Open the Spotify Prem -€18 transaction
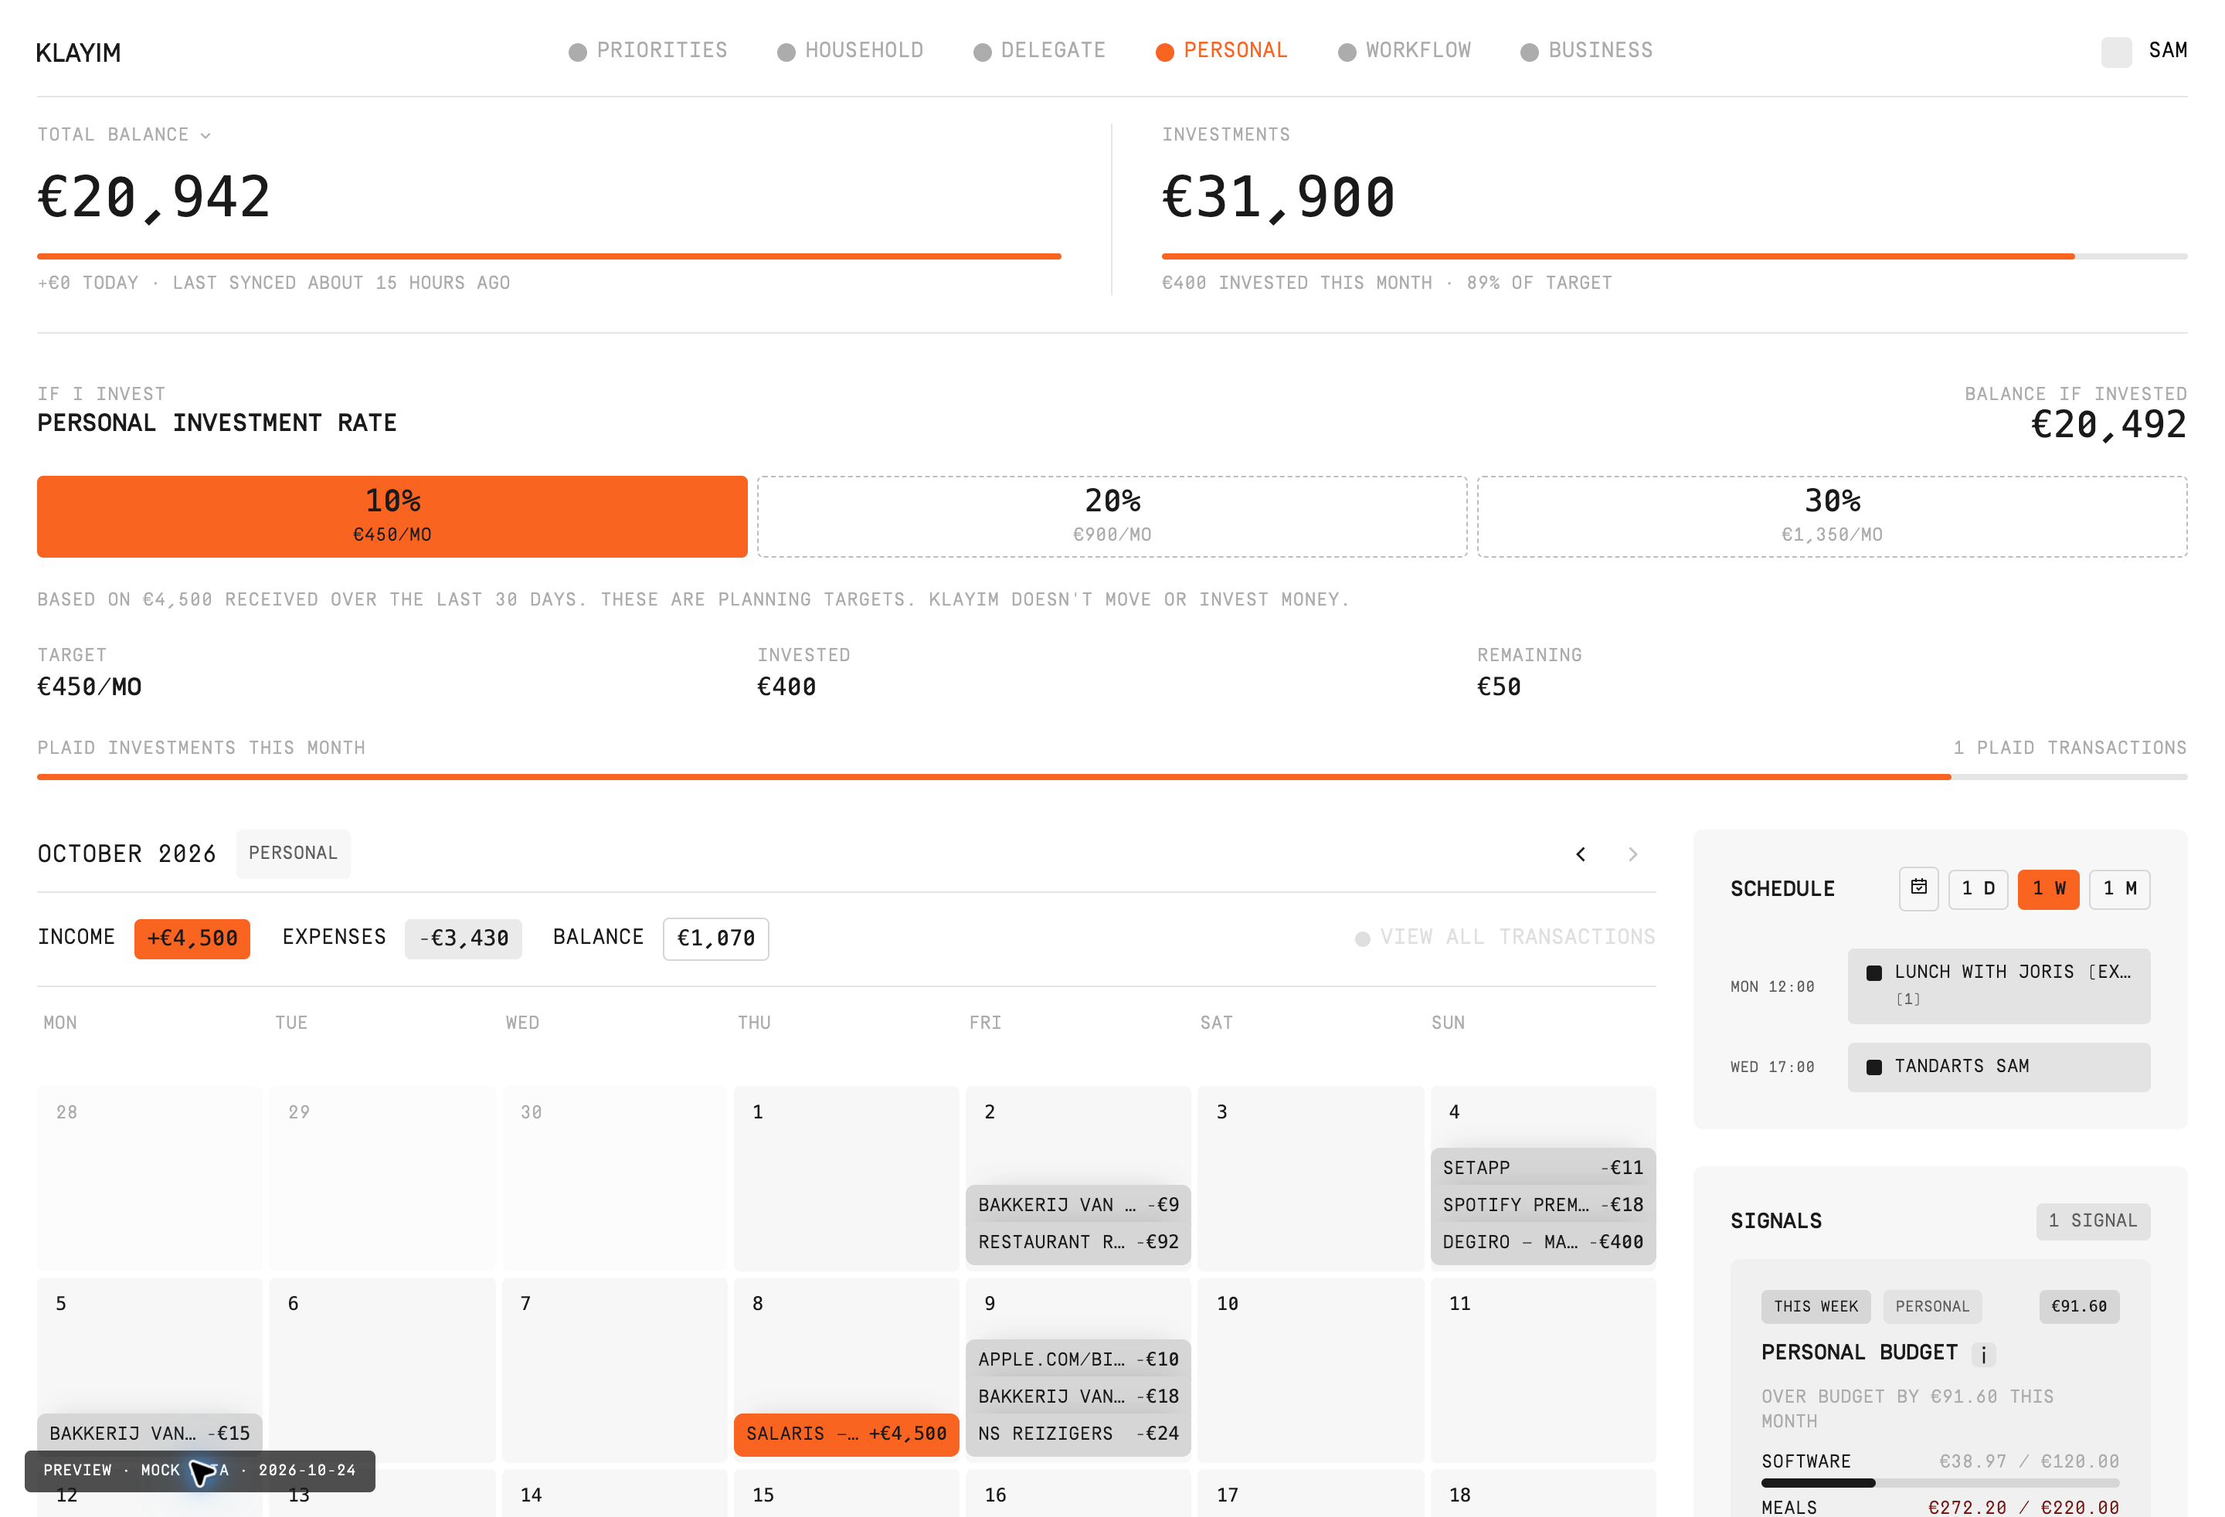Viewport: 2225px width, 1517px height. (1542, 1205)
